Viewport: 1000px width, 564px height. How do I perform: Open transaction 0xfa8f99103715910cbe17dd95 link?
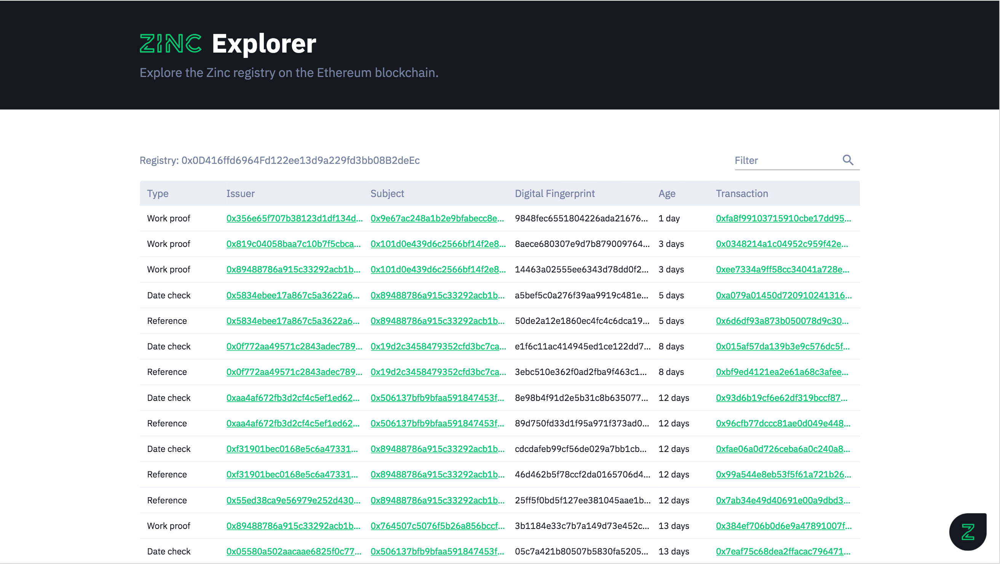point(783,218)
